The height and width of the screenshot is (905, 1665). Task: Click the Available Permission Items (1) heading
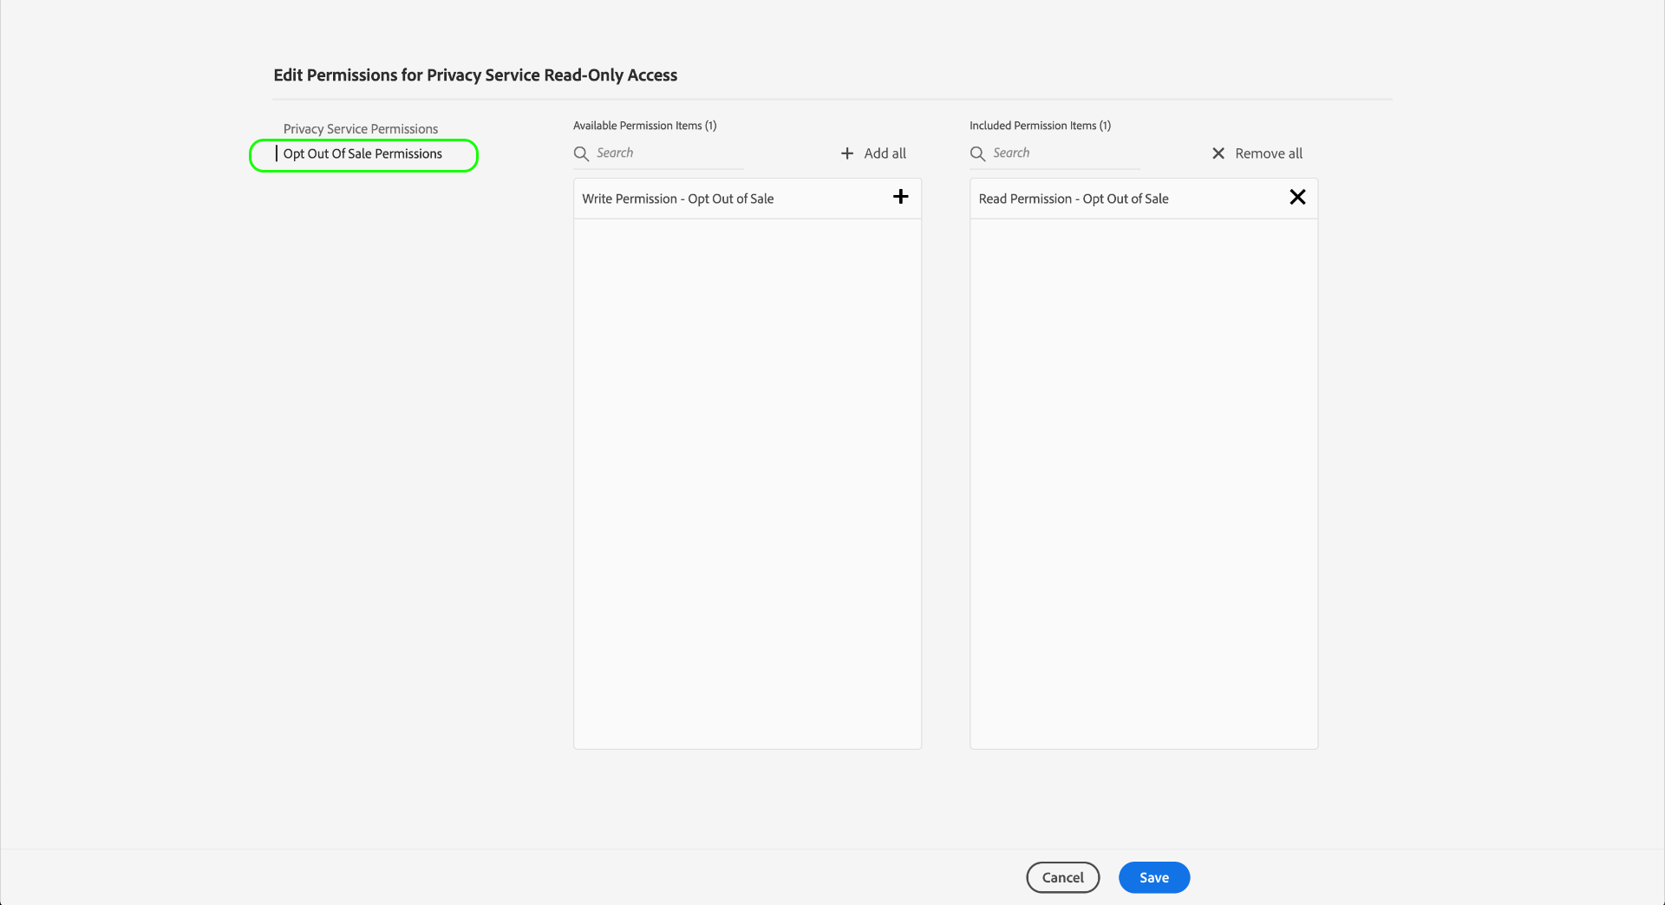coord(644,126)
